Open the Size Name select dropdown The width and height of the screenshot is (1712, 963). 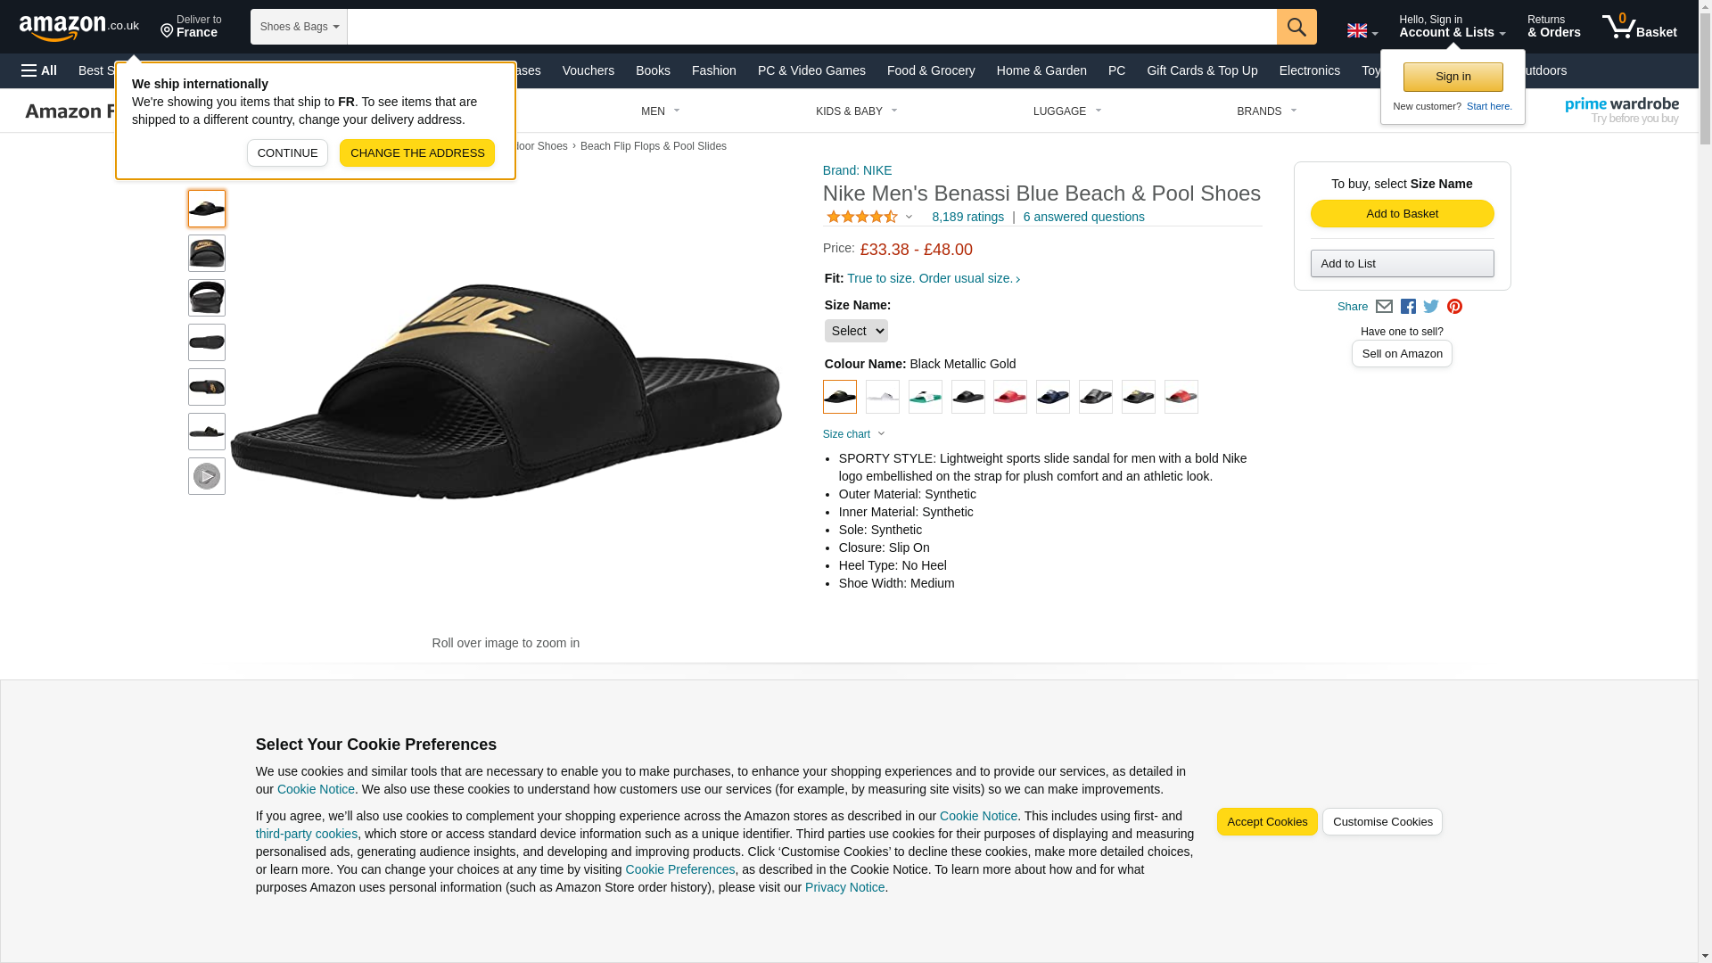point(856,331)
